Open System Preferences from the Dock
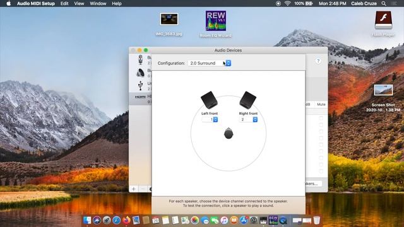 254,220
